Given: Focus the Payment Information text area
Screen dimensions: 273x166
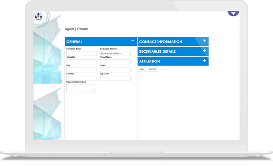Looking at the screenshot, I should point(81,88).
